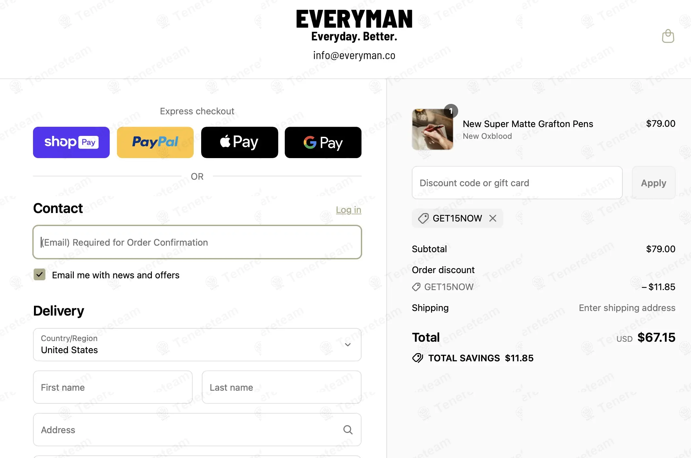
Task: Check out with Apple Pay
Action: (x=239, y=142)
